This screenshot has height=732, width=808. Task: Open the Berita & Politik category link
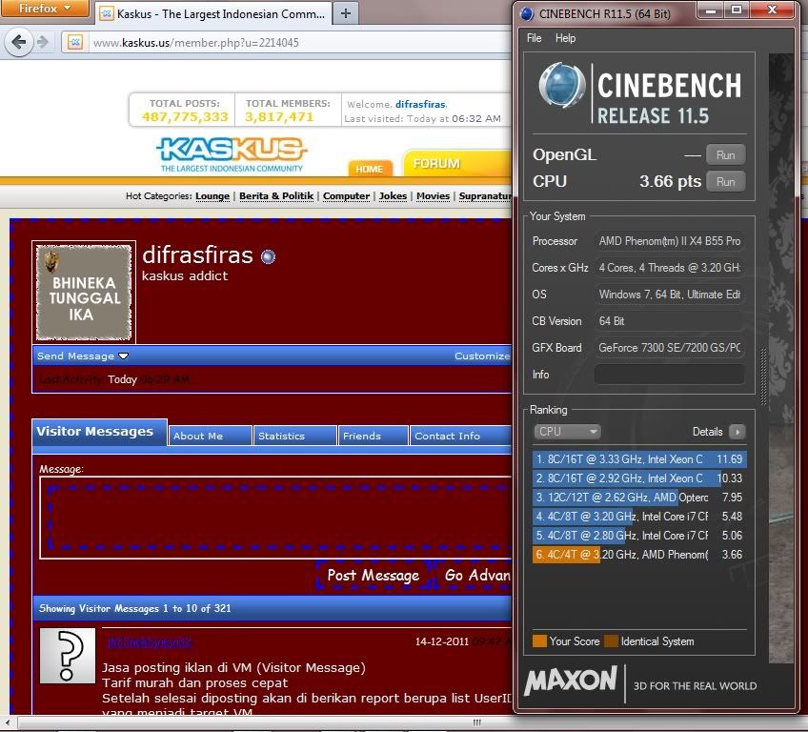click(x=276, y=196)
